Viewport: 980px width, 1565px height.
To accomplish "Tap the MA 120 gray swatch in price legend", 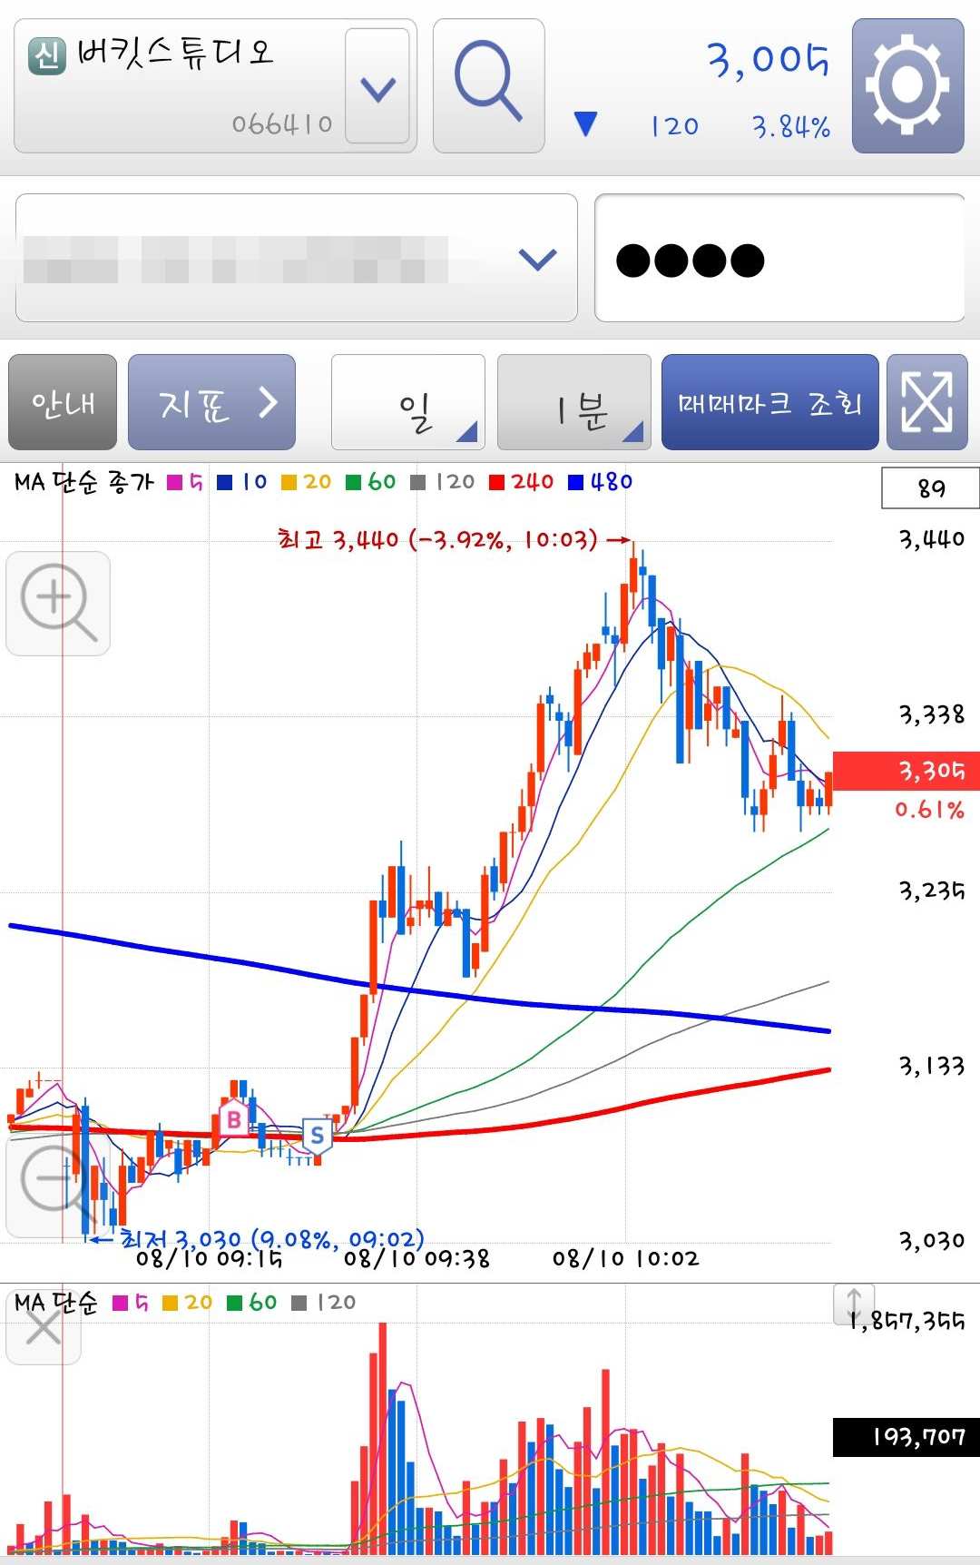I will coord(418,483).
